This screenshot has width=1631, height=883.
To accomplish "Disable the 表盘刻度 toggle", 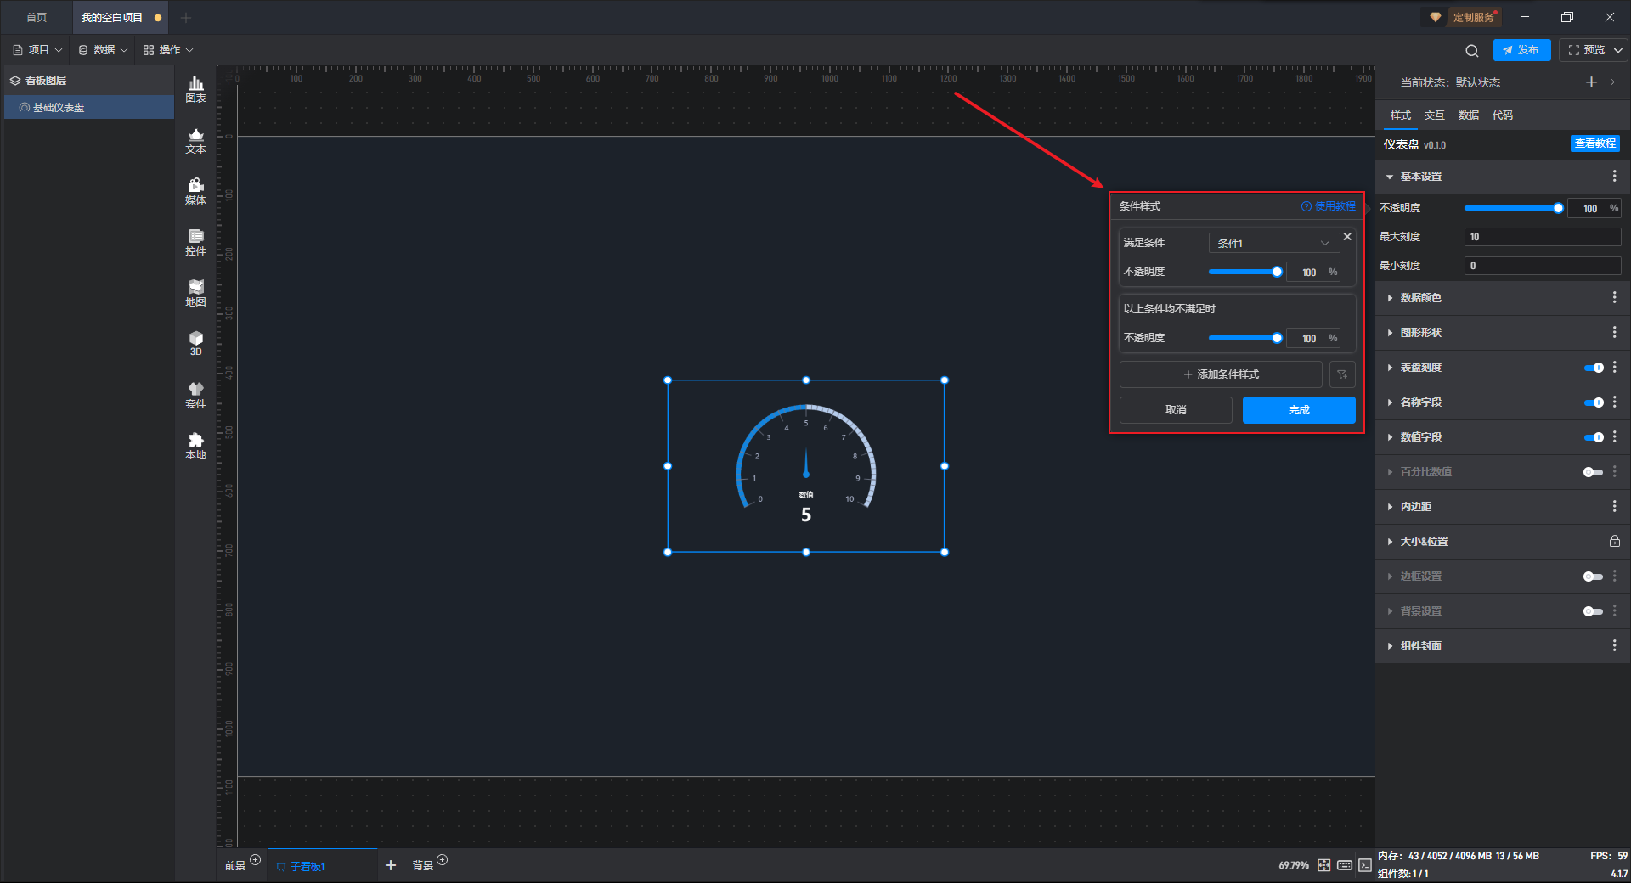I will [1593, 368].
